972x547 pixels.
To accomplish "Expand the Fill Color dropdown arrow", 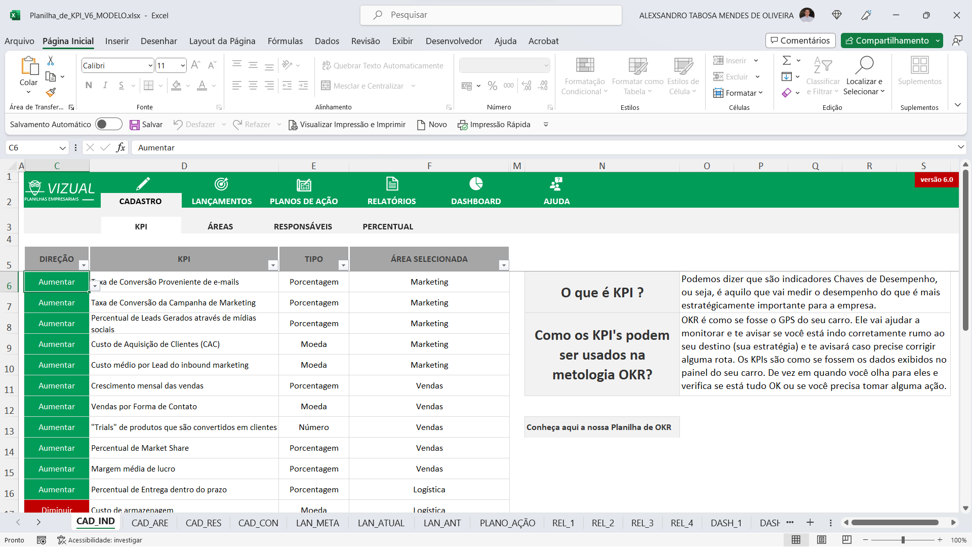I will [188, 86].
